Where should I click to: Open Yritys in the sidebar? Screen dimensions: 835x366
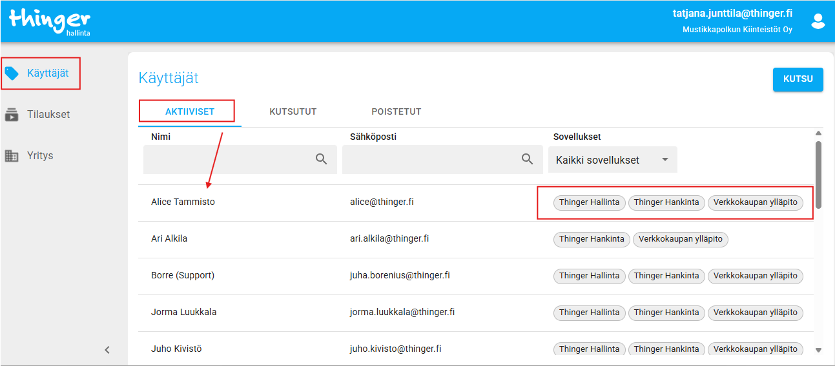(x=40, y=156)
